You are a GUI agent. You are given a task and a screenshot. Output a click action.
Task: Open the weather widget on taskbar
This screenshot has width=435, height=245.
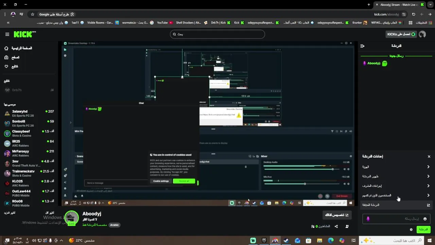coord(82,241)
